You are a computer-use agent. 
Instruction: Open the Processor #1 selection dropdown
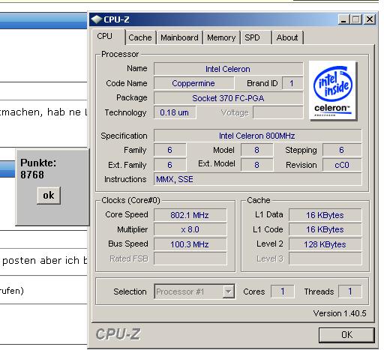[x=194, y=292]
